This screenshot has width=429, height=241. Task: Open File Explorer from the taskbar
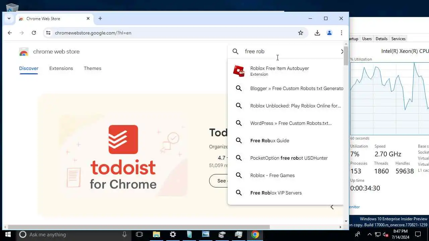coord(157,234)
